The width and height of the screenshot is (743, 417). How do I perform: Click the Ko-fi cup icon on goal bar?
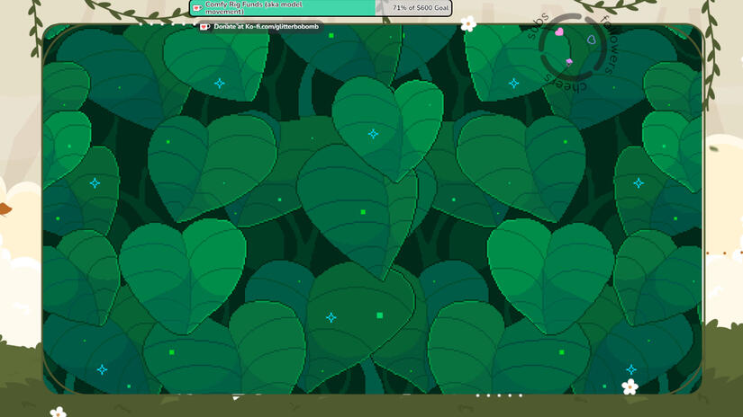tap(197, 8)
